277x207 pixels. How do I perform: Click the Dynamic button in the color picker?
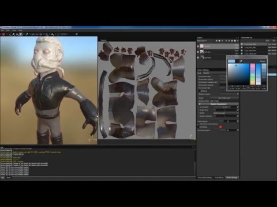click(263, 61)
